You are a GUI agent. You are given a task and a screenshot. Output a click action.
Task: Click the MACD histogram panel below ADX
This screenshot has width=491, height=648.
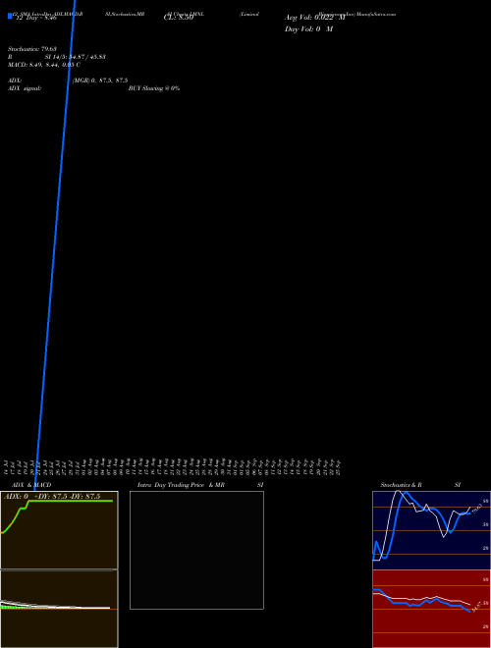pos(59,609)
